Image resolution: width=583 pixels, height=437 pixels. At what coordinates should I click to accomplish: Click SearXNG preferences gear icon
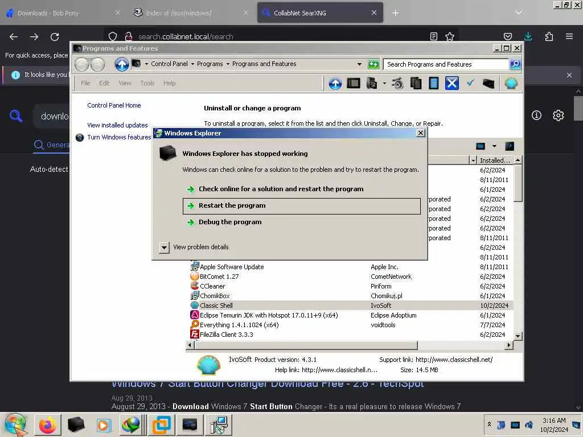point(558,116)
